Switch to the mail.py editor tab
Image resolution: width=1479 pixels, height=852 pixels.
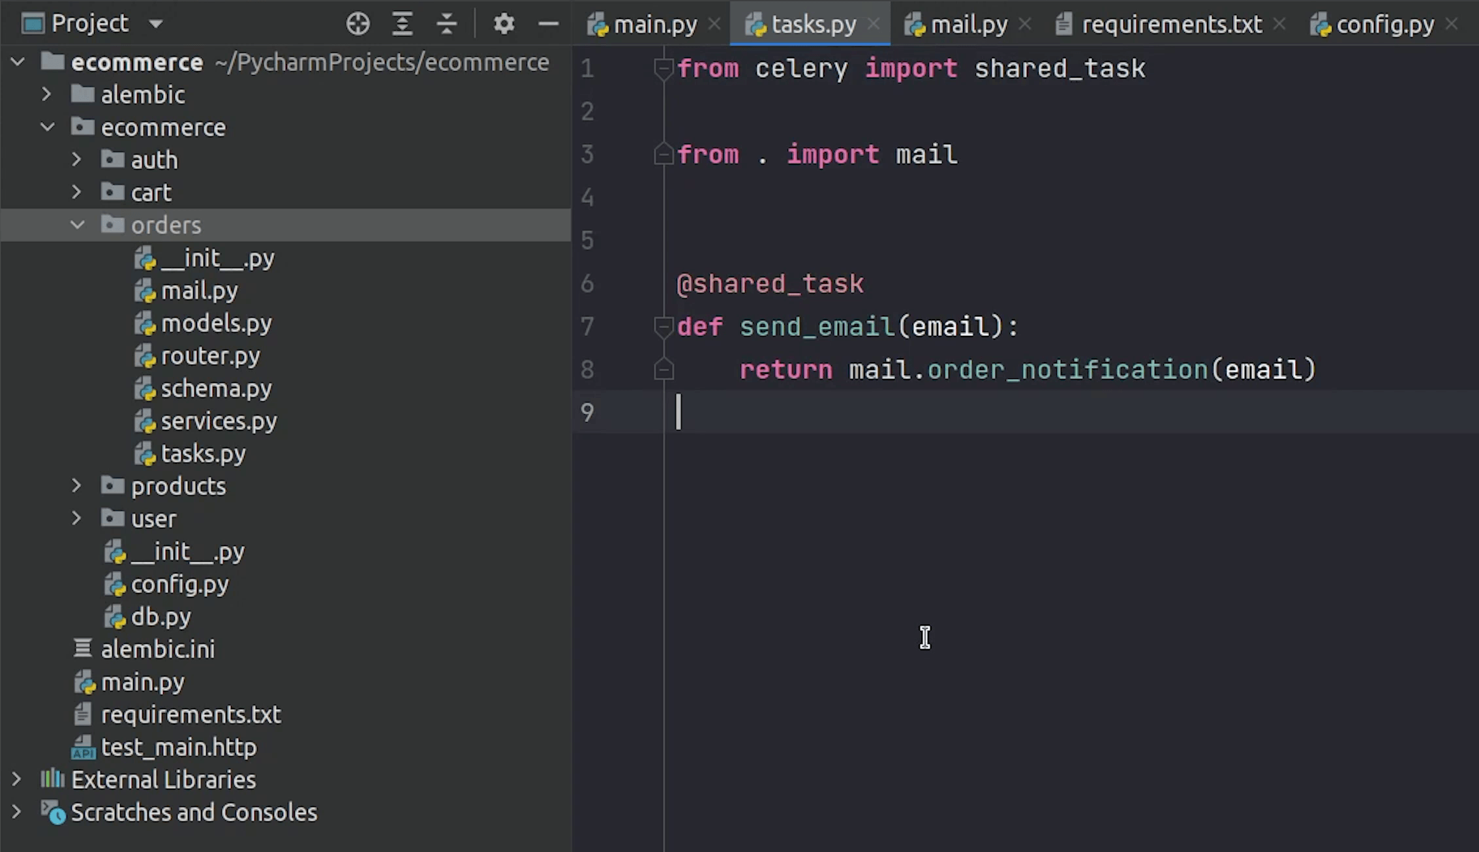[966, 23]
